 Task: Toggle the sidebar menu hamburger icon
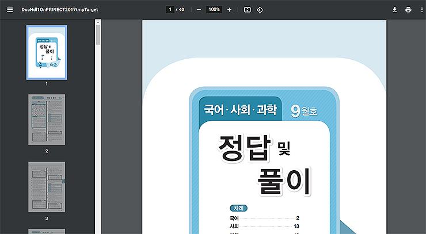10,10
